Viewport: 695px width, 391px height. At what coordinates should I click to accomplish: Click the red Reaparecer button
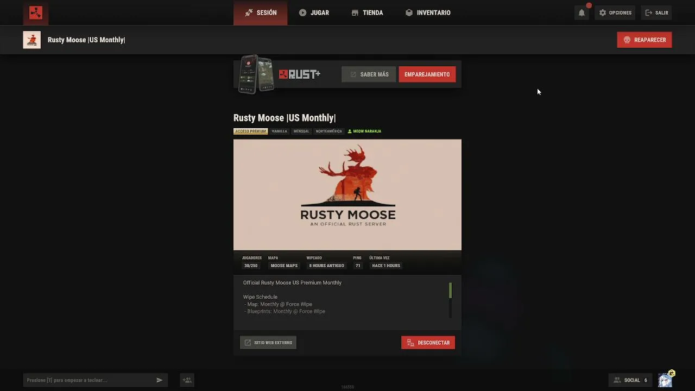click(645, 40)
